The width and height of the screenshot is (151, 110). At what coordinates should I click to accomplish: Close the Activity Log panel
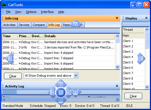117,86
